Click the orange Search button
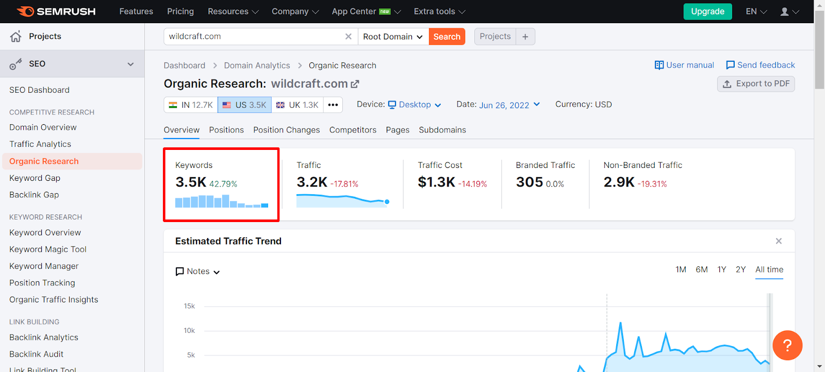 pyautogui.click(x=447, y=37)
